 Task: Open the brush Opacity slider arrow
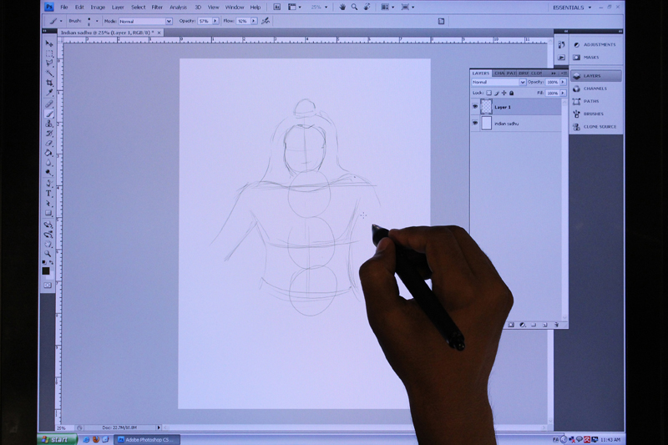point(216,21)
